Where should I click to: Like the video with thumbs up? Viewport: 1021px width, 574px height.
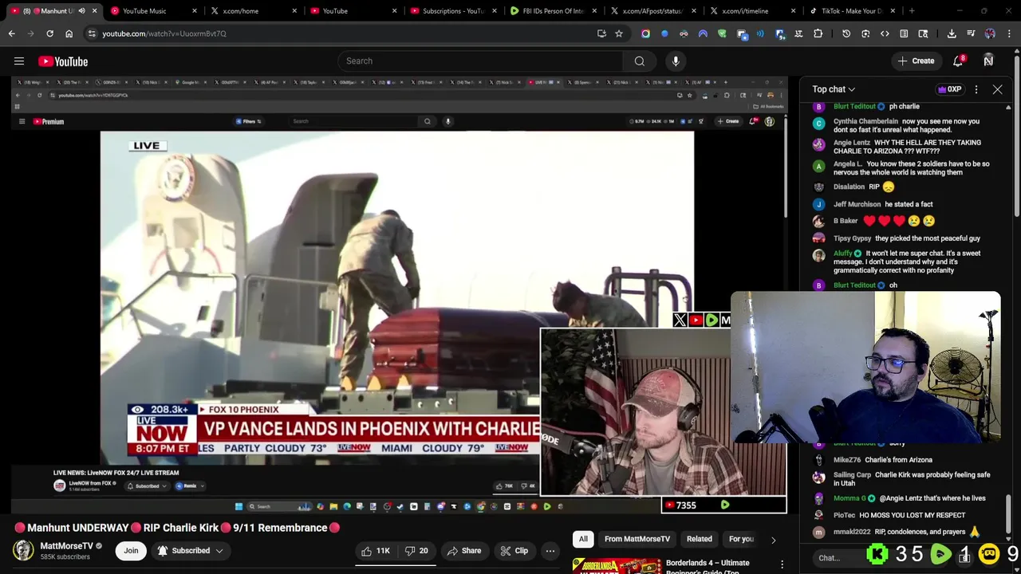(x=376, y=551)
